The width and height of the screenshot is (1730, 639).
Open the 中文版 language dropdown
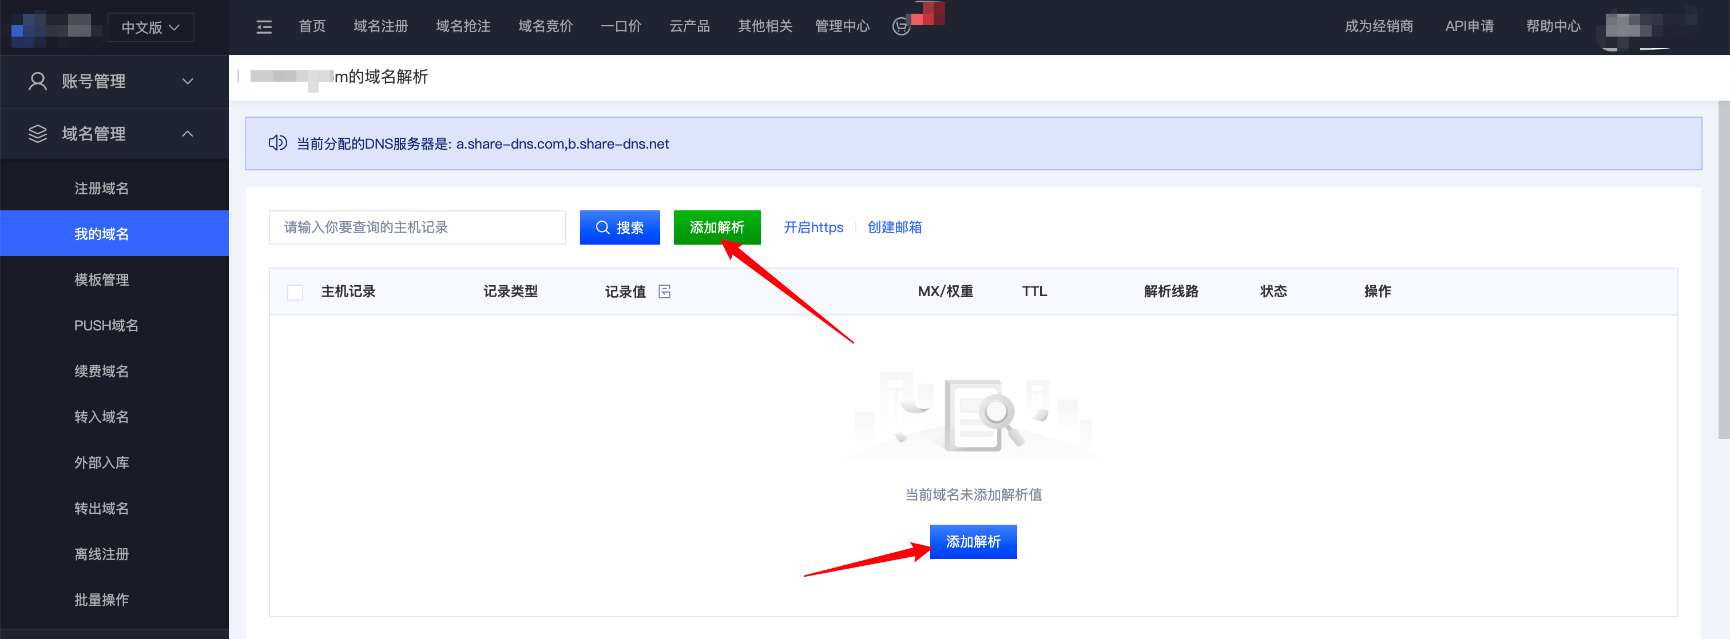point(150,27)
